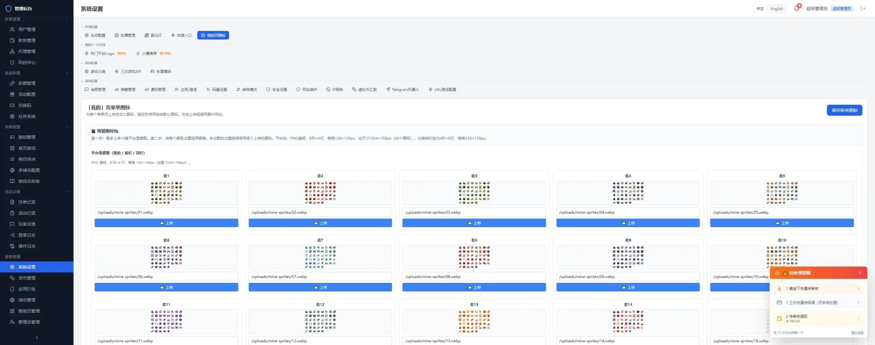Open 落地页管理 in the sidebar
The height and width of the screenshot is (345, 875).
(37, 311)
